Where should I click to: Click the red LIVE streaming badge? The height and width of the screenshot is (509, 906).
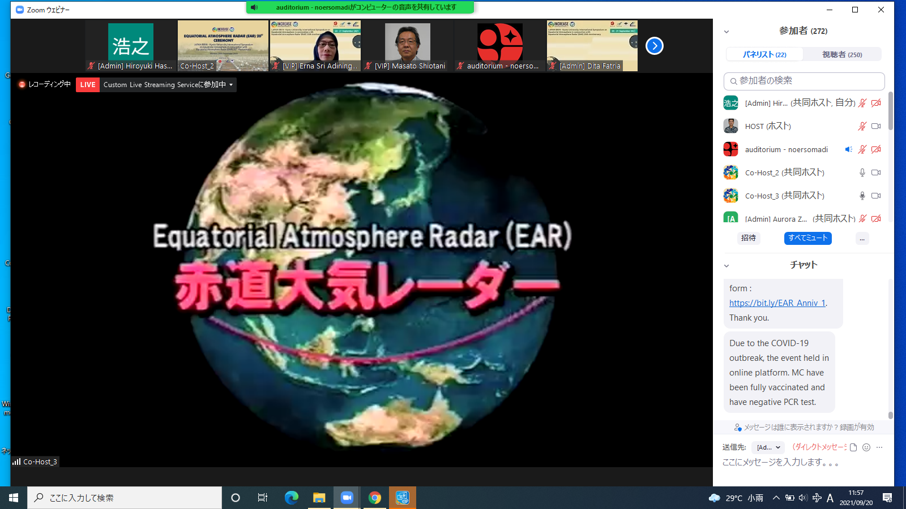point(88,85)
